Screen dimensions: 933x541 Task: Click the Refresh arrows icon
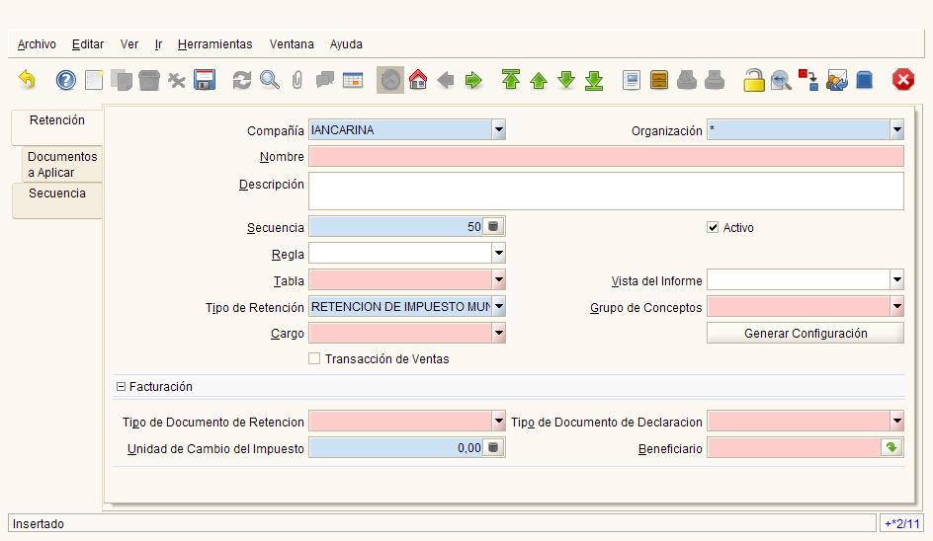241,80
